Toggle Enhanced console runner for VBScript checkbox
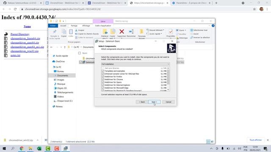Viewport: 271px width, 152px height. coord(103,74)
